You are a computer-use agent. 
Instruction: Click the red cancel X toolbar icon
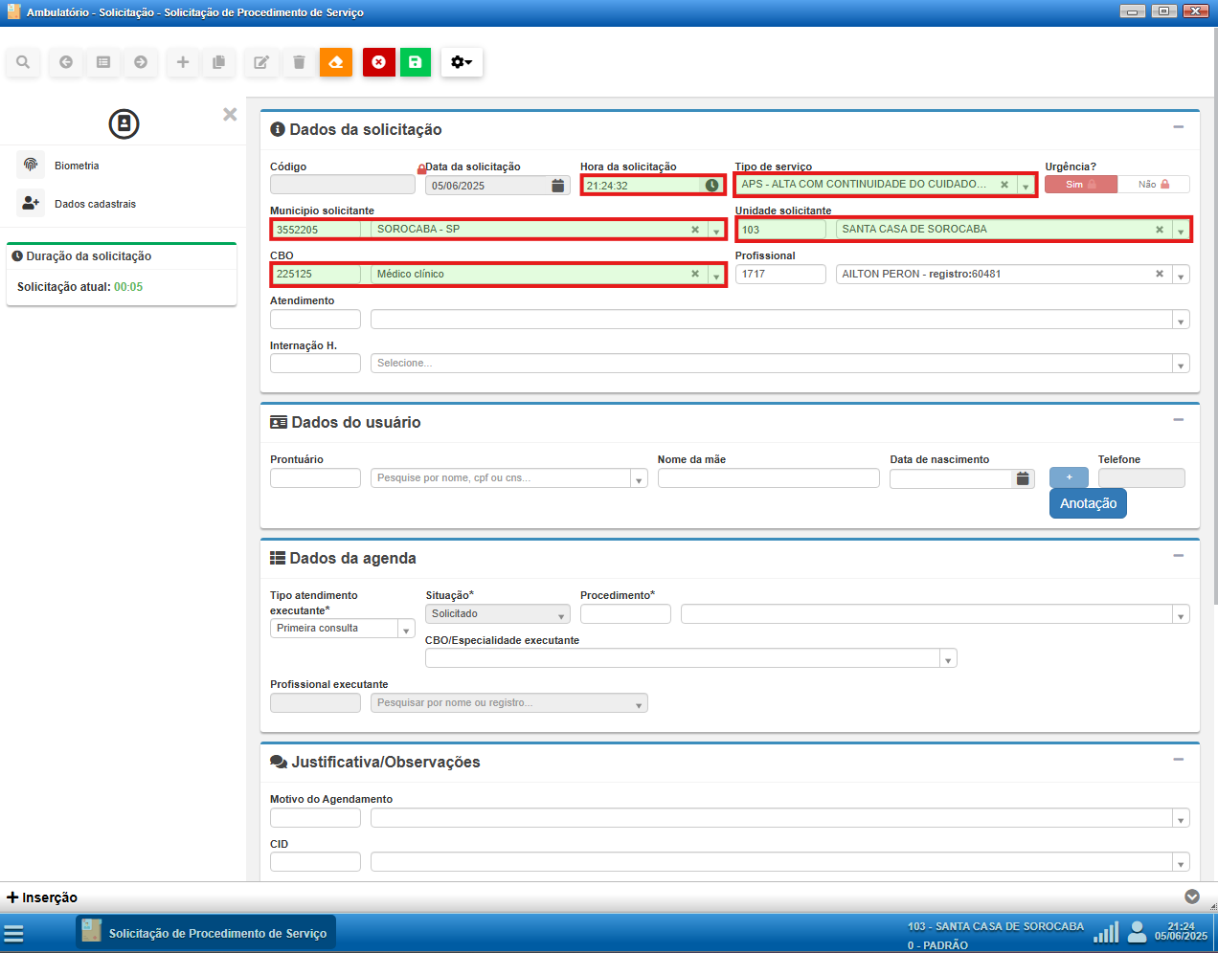click(378, 62)
